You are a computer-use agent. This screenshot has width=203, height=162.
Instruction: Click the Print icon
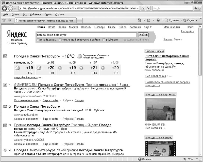pos(158,20)
